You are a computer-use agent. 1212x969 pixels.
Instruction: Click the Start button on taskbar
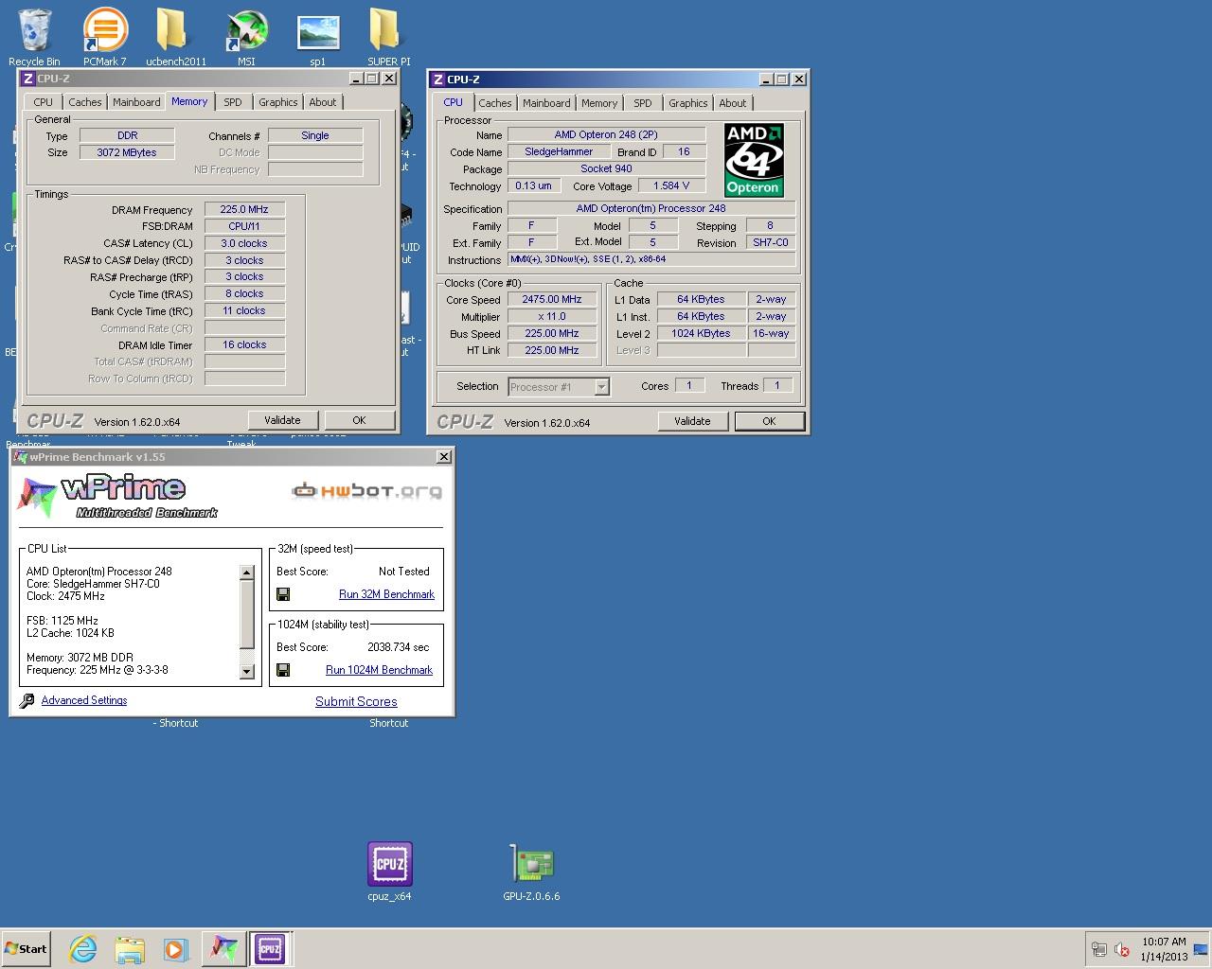click(x=27, y=949)
